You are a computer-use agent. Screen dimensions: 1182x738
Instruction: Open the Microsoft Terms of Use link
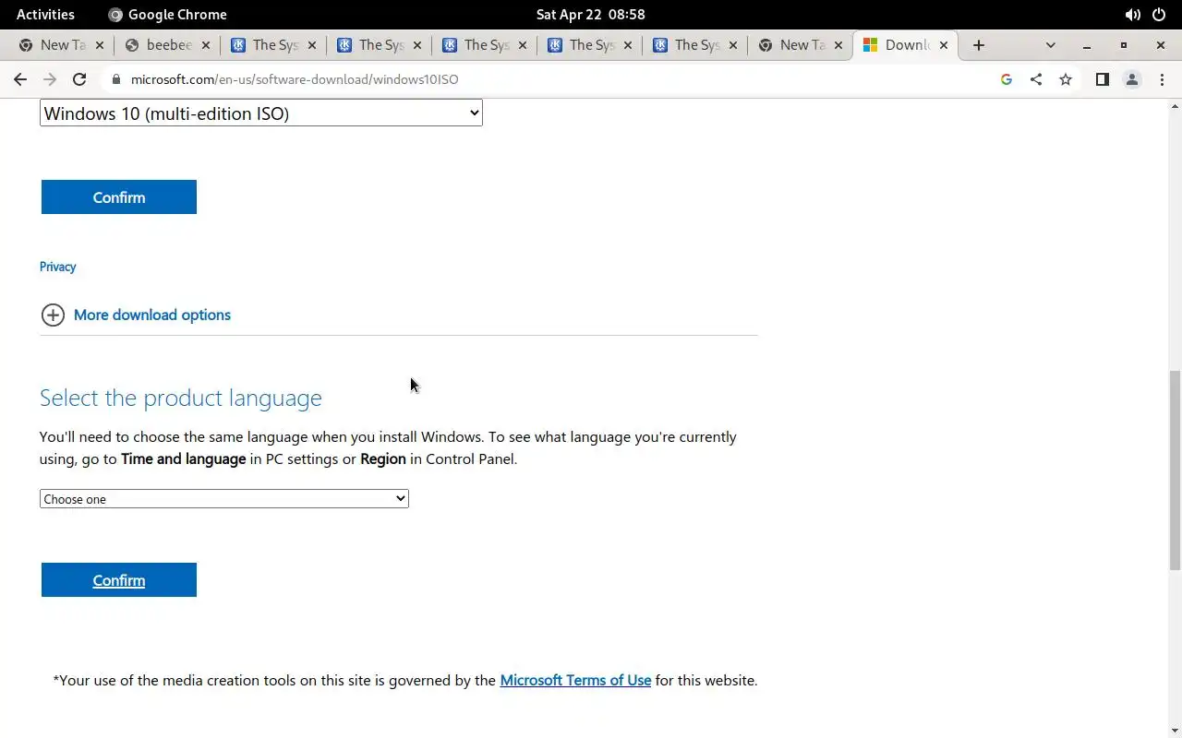point(575,680)
